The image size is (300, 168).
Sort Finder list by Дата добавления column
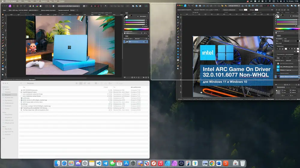click(136, 87)
